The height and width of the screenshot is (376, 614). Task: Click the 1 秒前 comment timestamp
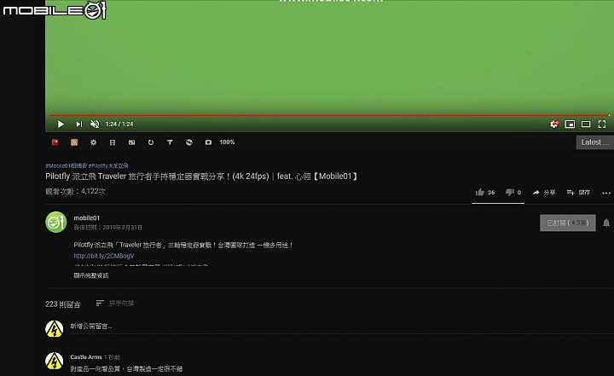pyautogui.click(x=112, y=357)
